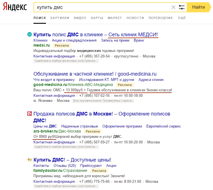Switch to the КАРТИНКИ tab
This screenshot has height=190, width=213.
pyautogui.click(x=60, y=18)
